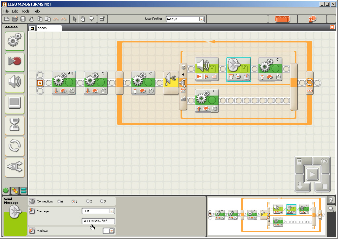Select the ultrasonic sensor switch block
Screen dimensions: 338x239
click(x=171, y=83)
